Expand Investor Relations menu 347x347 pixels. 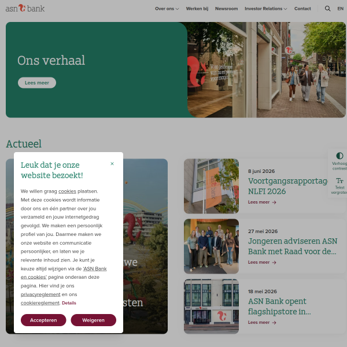[x=266, y=9]
